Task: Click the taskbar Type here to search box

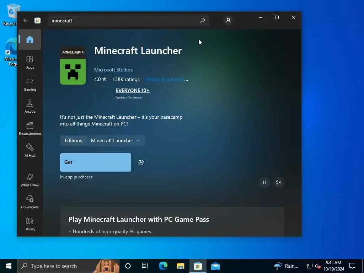Action: coord(68,266)
